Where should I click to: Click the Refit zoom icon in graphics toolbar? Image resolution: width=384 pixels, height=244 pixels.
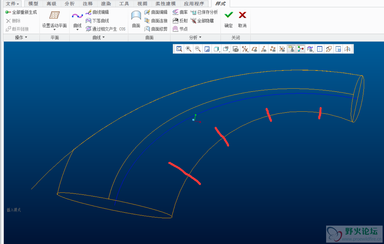[179, 49]
